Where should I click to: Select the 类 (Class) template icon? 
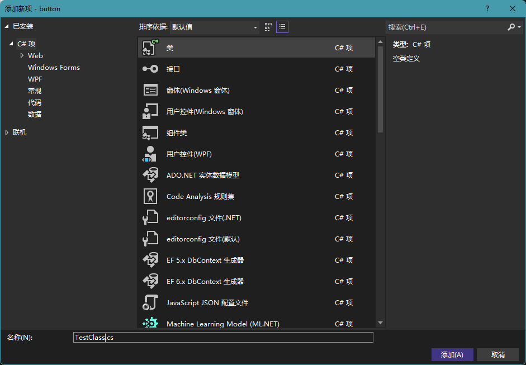click(150, 48)
